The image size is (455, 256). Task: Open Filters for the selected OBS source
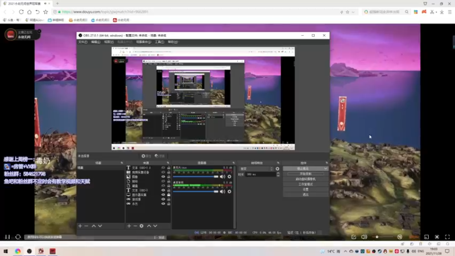160,156
